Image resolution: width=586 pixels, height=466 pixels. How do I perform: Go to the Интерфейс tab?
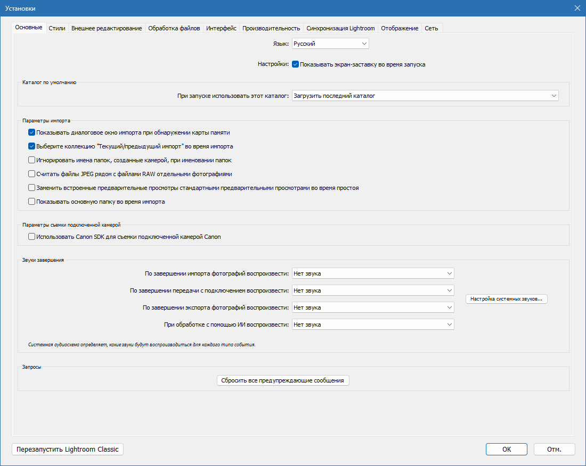tap(221, 28)
